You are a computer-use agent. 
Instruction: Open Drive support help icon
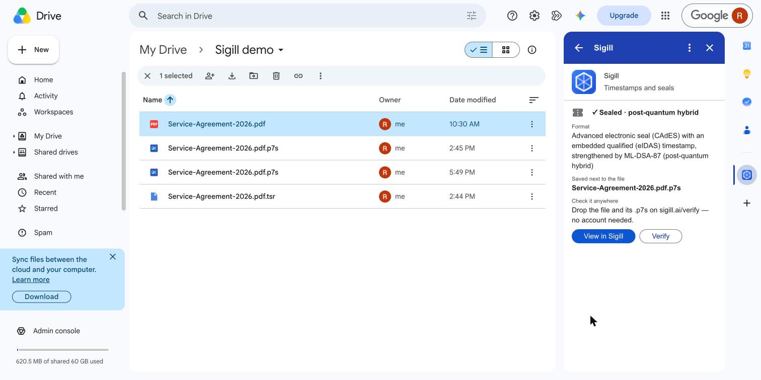coord(512,16)
